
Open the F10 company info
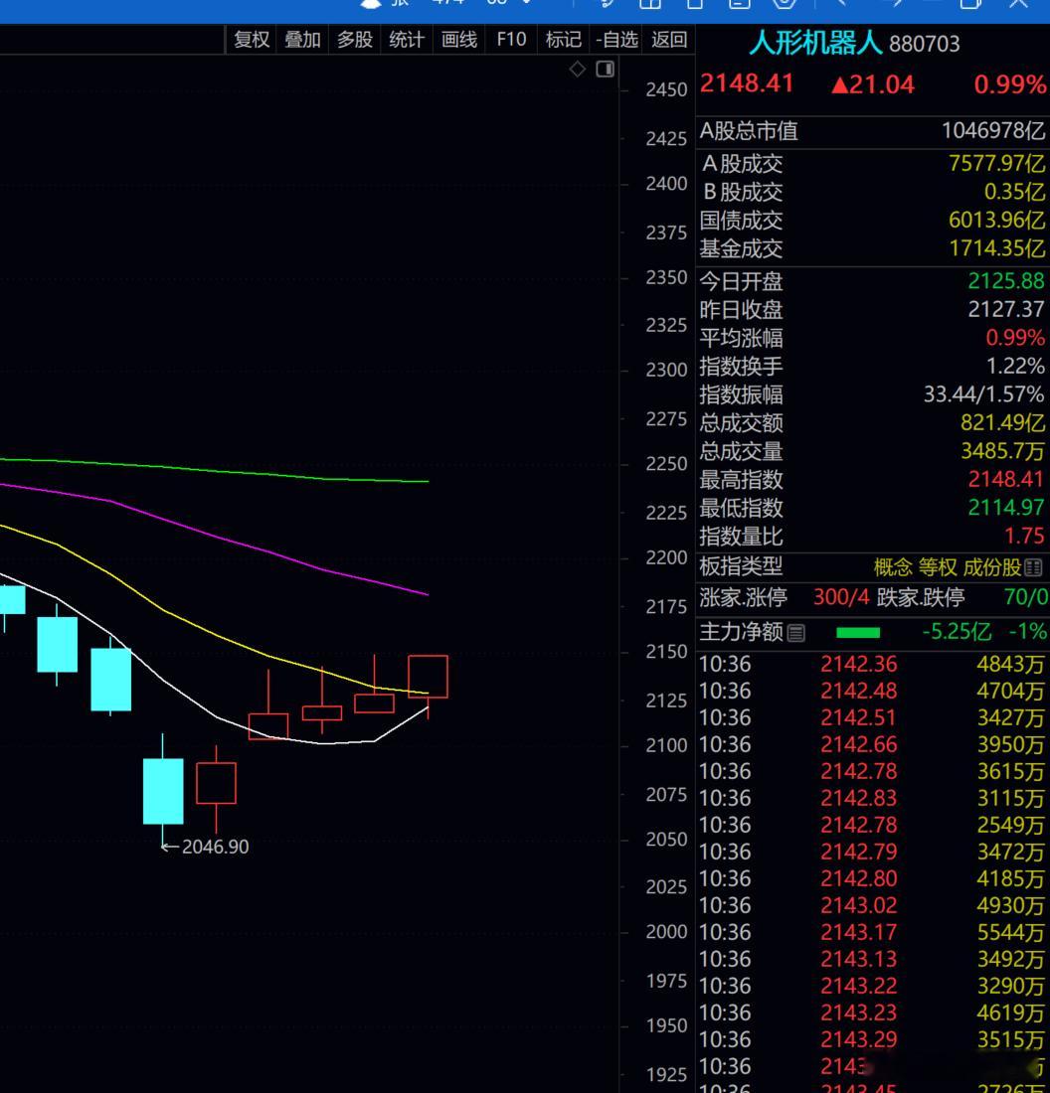point(511,40)
